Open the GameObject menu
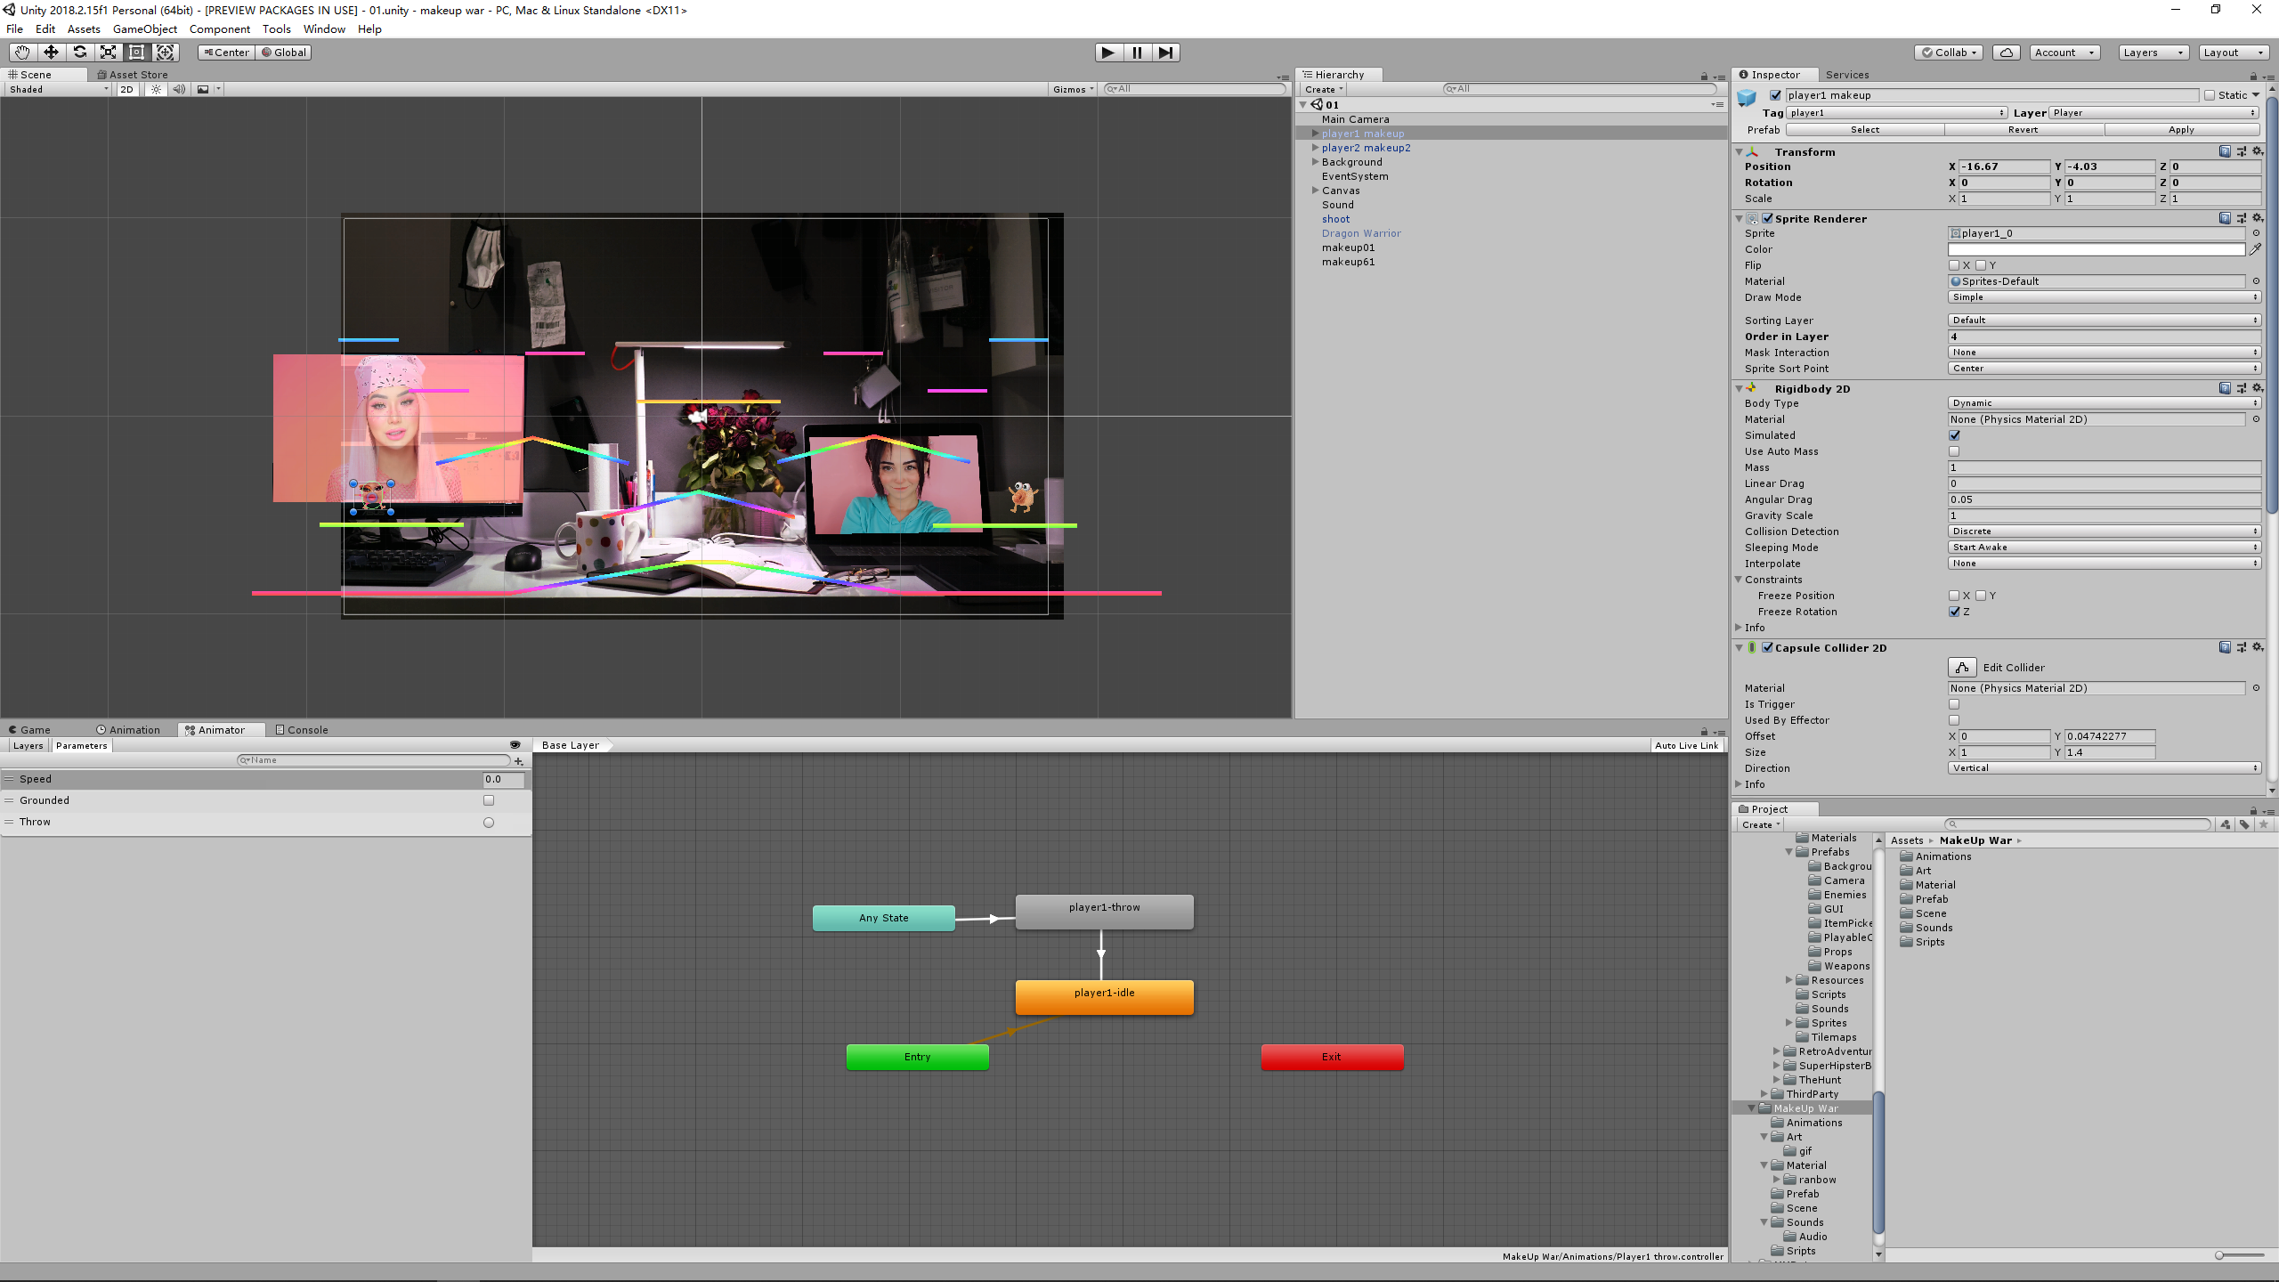This screenshot has width=2279, height=1282. point(145,28)
